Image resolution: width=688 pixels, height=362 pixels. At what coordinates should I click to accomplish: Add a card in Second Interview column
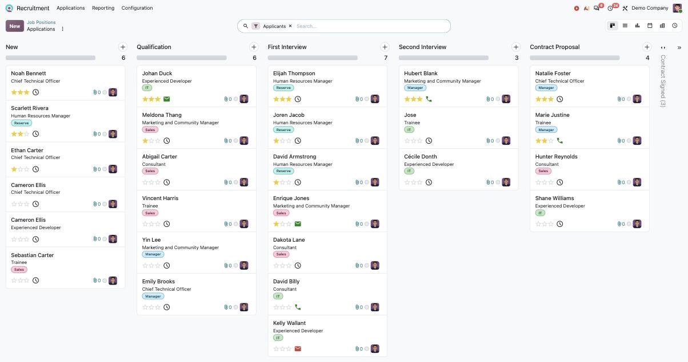click(516, 47)
